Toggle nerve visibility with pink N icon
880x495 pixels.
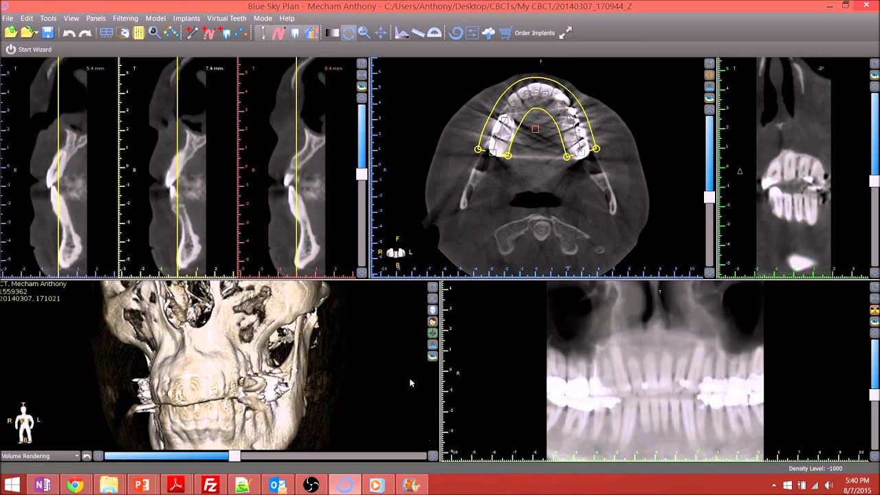(278, 32)
